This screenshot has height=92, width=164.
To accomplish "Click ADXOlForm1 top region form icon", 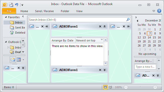I will [x=55, y=26].
